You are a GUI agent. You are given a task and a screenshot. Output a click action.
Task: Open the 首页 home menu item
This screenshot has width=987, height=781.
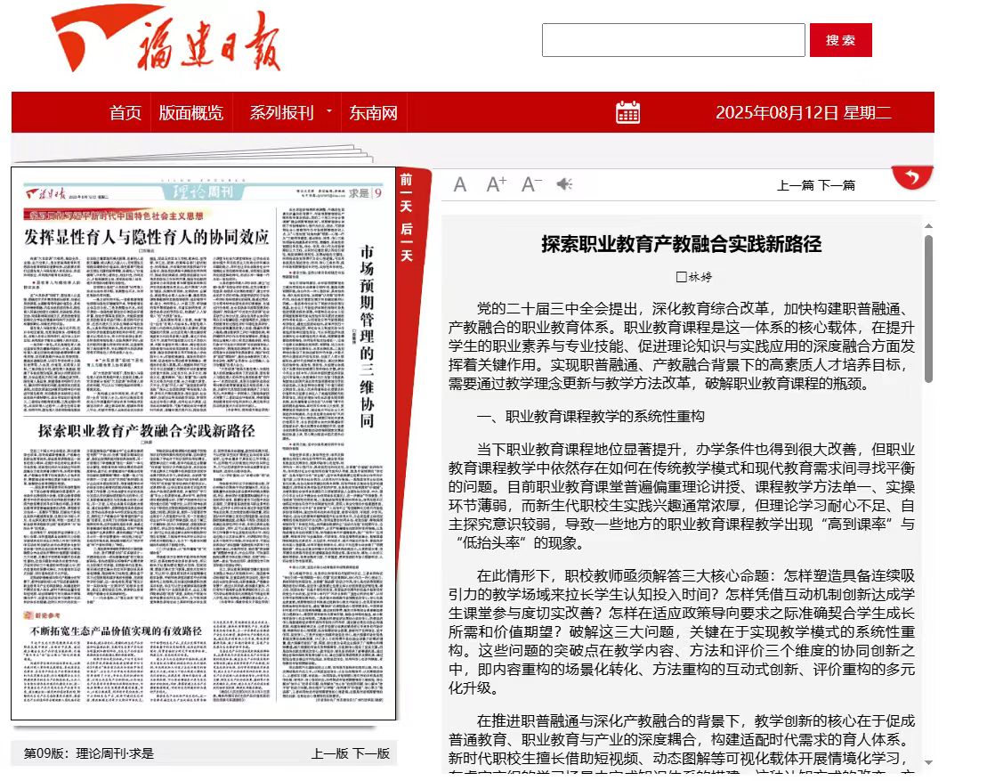pyautogui.click(x=125, y=113)
